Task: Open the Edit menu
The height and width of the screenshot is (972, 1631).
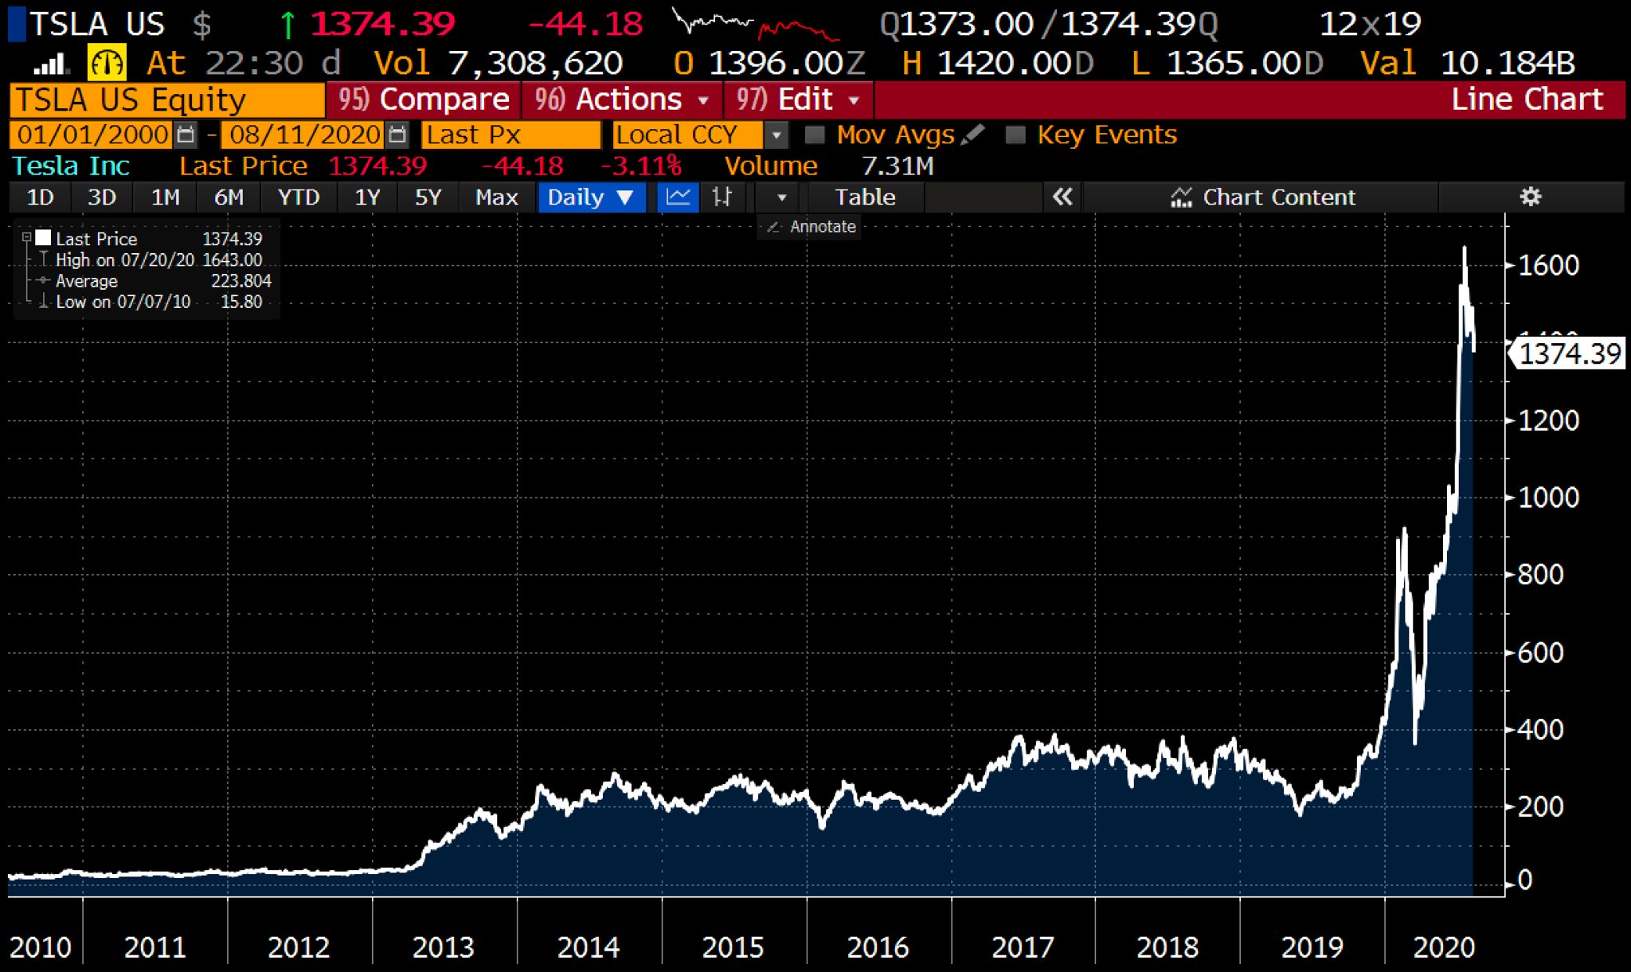Action: pyautogui.click(x=798, y=100)
